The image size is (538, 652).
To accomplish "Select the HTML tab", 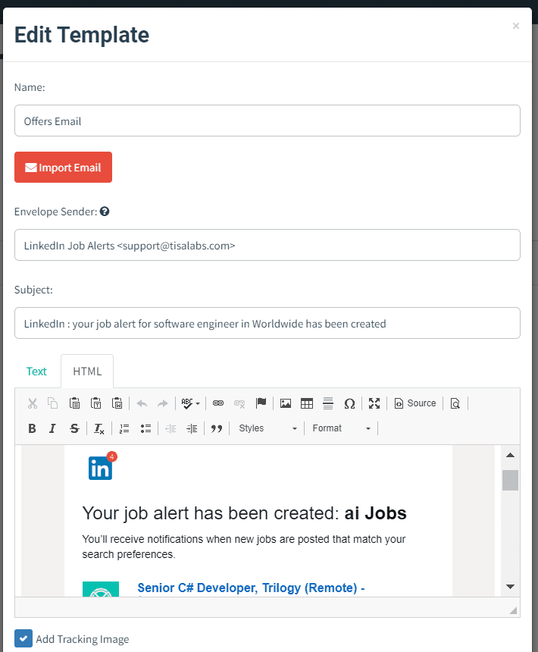I will (87, 371).
